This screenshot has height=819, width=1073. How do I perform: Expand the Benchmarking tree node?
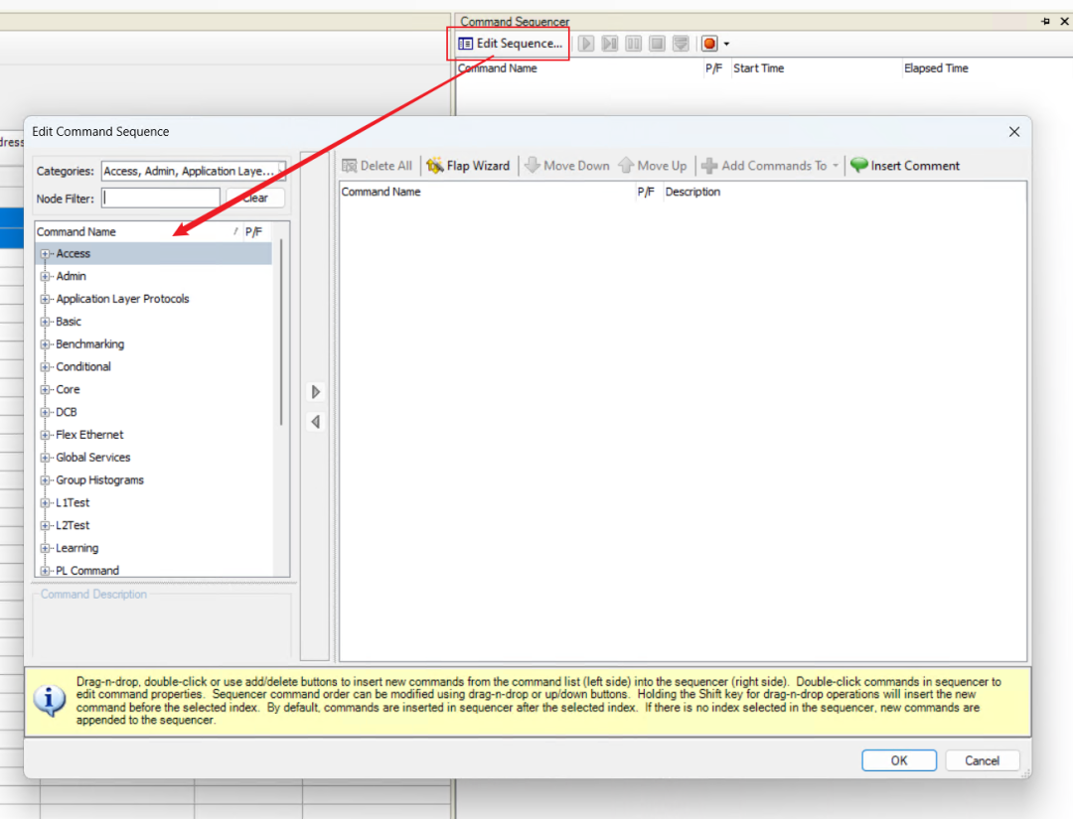tap(45, 344)
